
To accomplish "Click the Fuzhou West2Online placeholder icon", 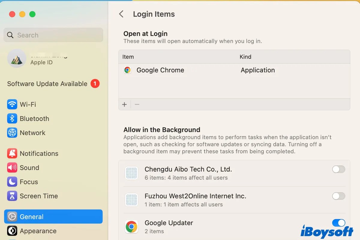I will [x=131, y=200].
